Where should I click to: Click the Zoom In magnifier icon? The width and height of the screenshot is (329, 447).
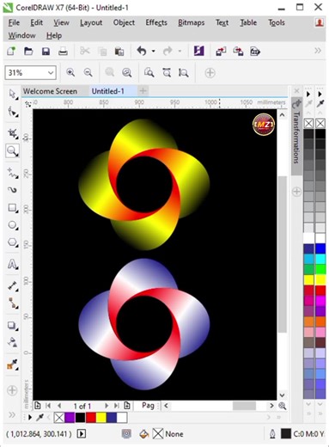point(70,72)
